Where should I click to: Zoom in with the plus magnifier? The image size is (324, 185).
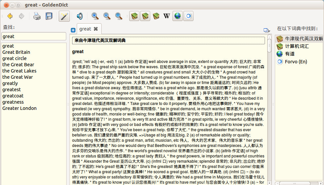(95, 16)
